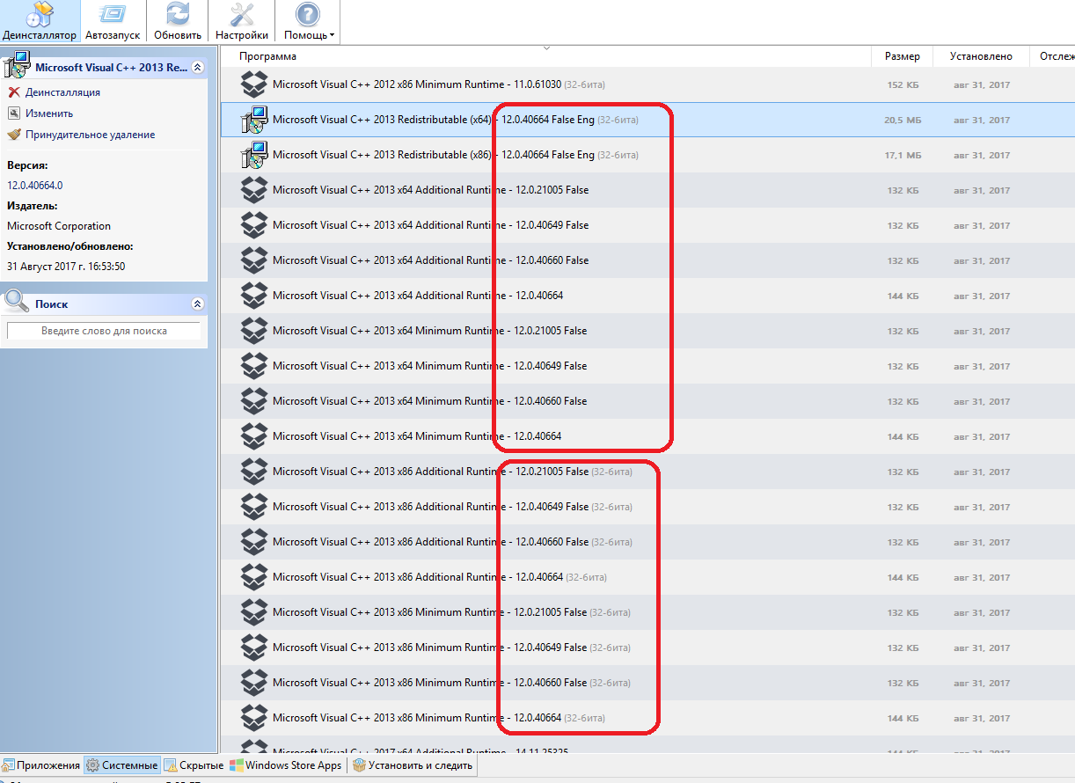Viewport: 1075px width, 783px height.
Task: Click the 20,5 МБ size cell
Action: 903,120
